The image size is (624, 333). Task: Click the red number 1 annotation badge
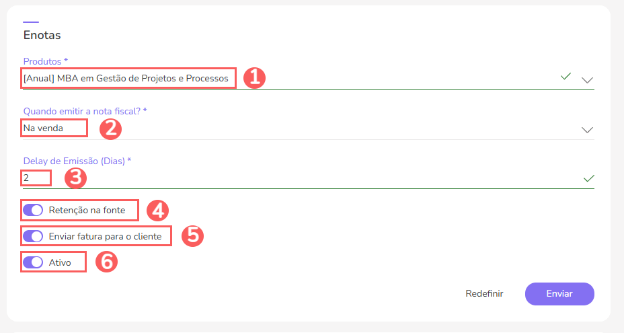254,78
